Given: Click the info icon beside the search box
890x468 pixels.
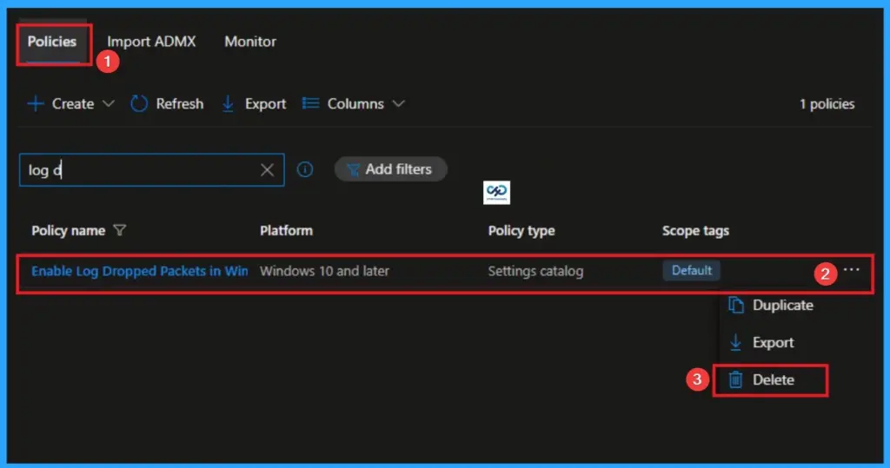Looking at the screenshot, I should [x=305, y=169].
